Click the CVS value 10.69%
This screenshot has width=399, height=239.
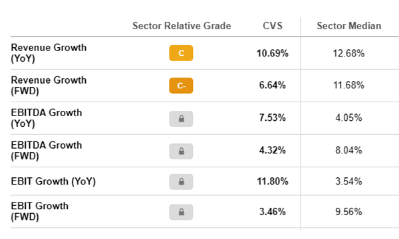[272, 53]
